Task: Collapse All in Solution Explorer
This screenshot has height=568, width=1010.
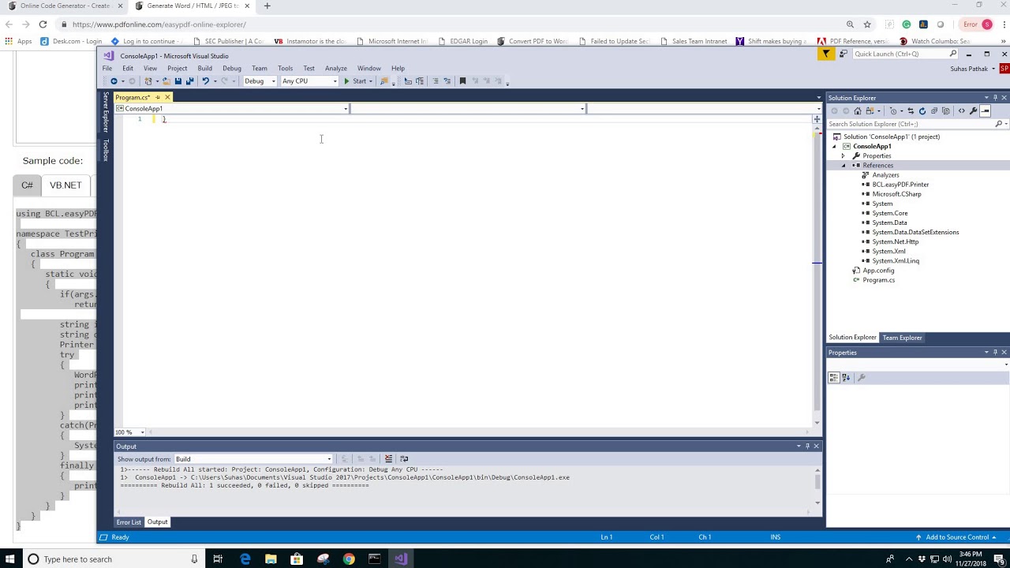Action: [x=934, y=110]
